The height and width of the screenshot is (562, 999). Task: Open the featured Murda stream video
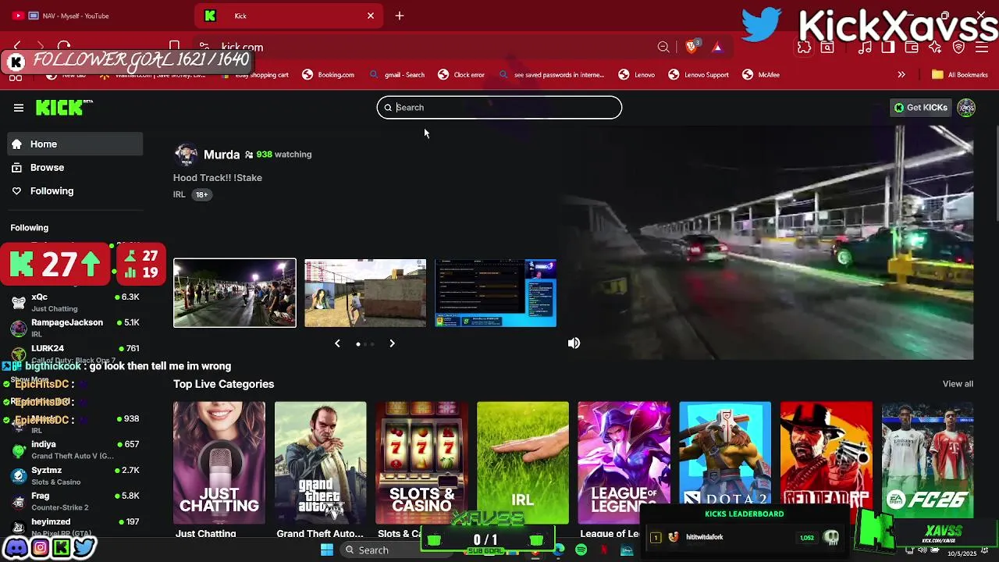pos(766,242)
